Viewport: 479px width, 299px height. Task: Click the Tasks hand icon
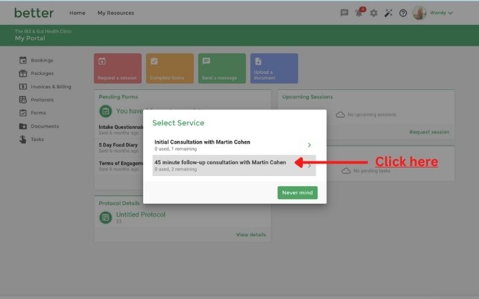click(x=23, y=139)
